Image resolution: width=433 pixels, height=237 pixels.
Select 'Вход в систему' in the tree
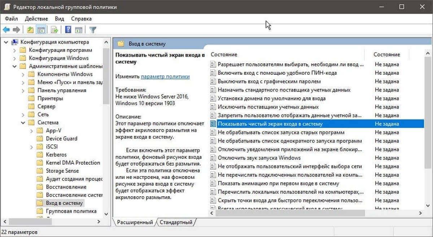64,203
